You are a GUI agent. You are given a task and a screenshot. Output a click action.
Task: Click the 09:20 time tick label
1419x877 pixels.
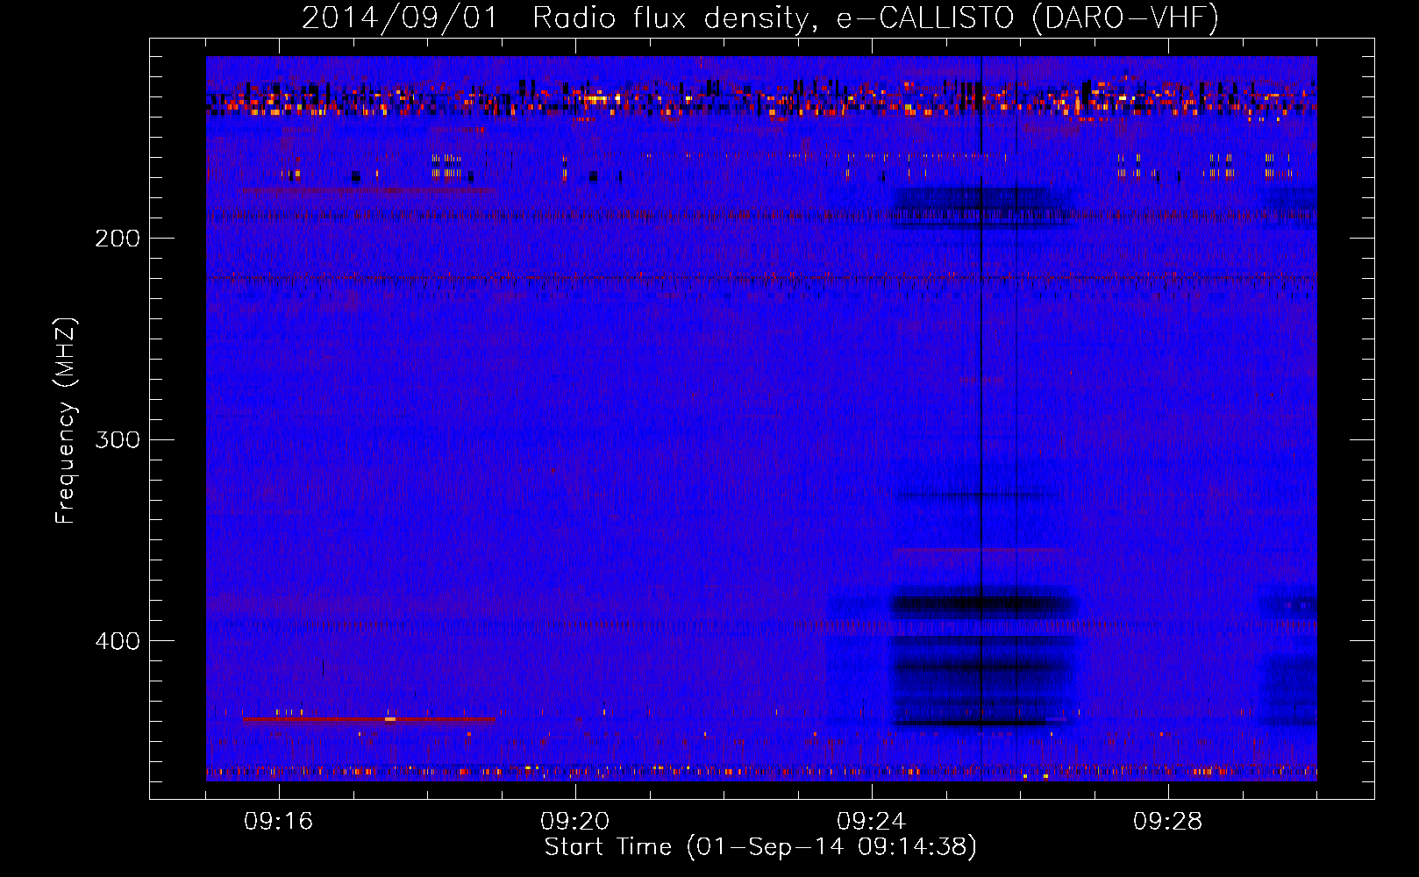point(575,822)
